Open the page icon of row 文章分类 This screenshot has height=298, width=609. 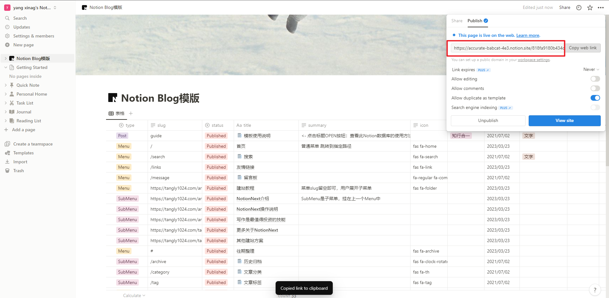pyautogui.click(x=240, y=272)
